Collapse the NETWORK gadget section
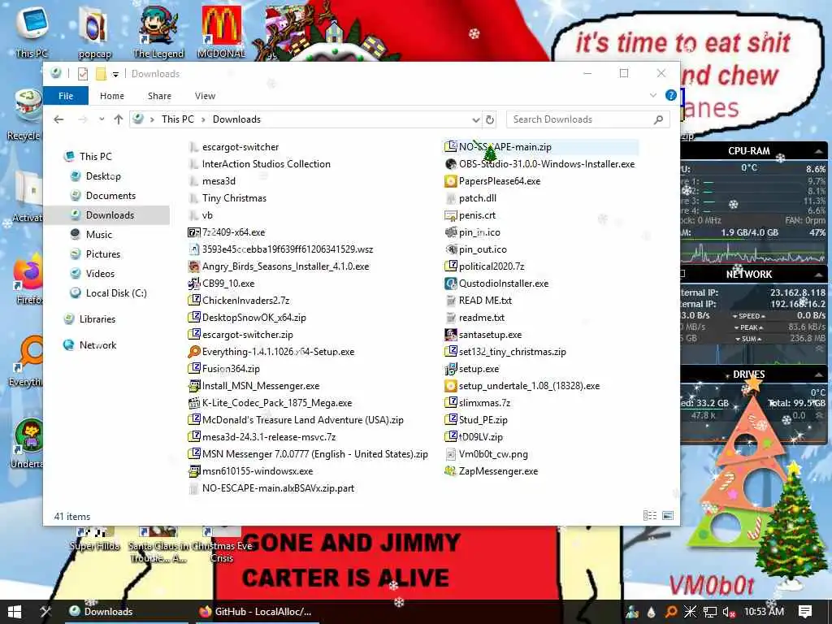Image resolution: width=832 pixels, height=624 pixels. [819, 275]
